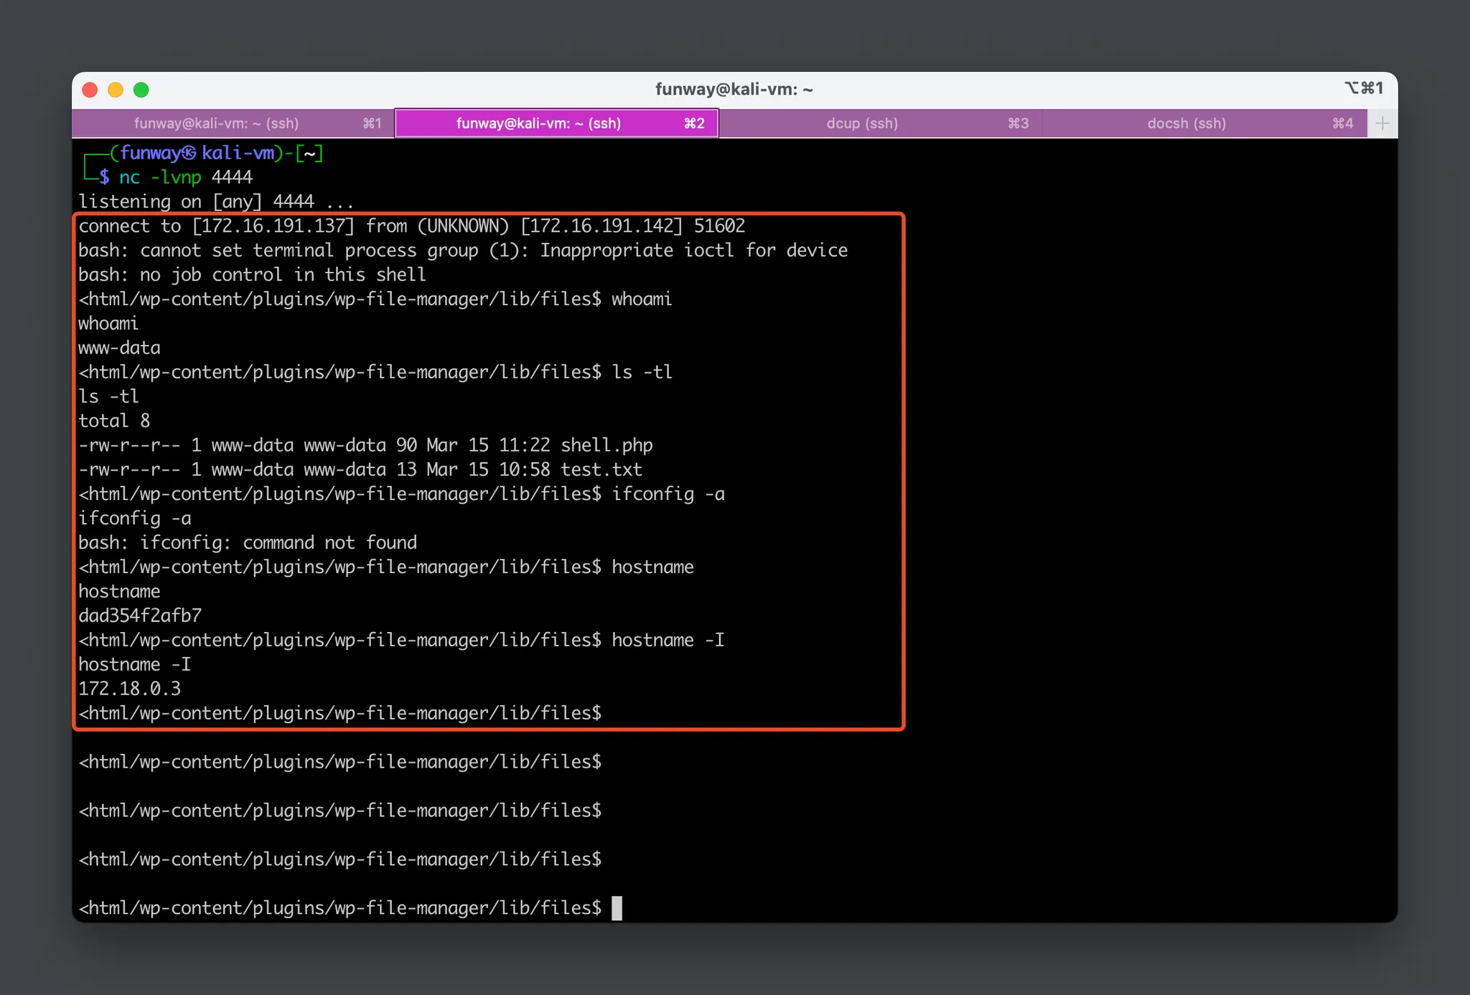Click the IP address 172.18.0.3 output
The height and width of the screenshot is (995, 1470).
coord(129,689)
